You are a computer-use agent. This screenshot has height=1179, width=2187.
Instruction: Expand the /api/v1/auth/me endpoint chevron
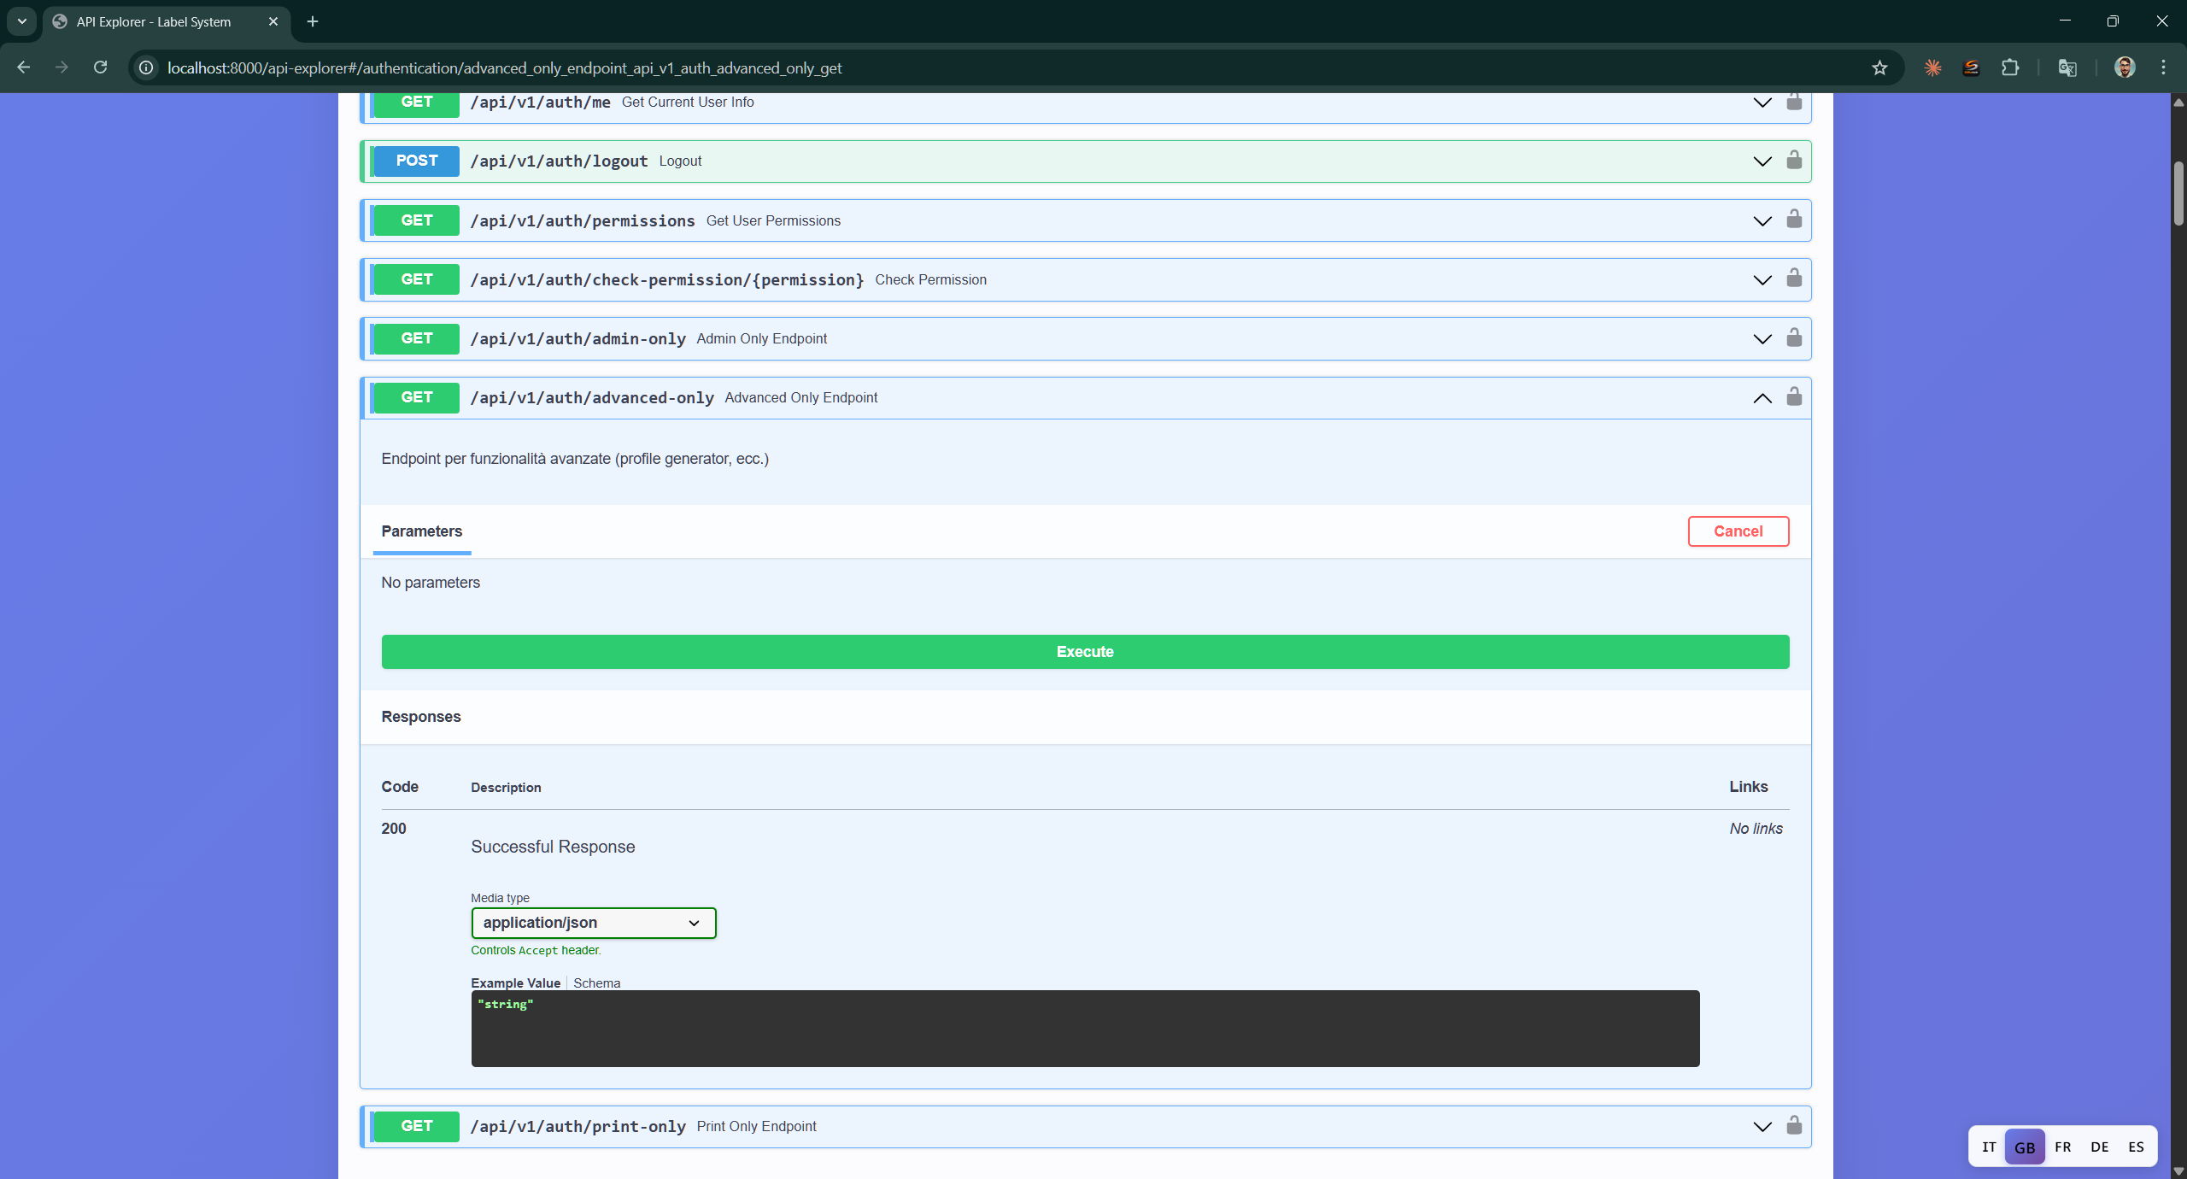1762,103
